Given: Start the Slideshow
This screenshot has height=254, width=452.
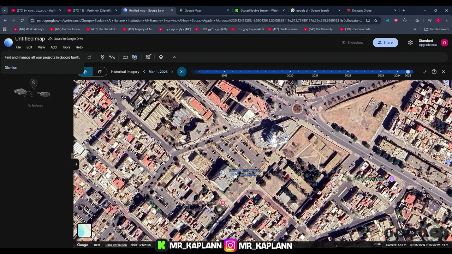Looking at the screenshot, I should (x=352, y=42).
